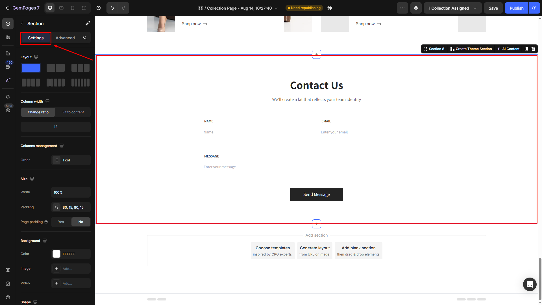Open the Order 1 col dropdown
This screenshot has width=542, height=305.
click(71, 160)
